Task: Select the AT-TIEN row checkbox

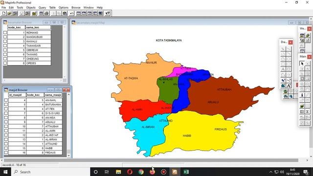Action: click(x=6, y=109)
